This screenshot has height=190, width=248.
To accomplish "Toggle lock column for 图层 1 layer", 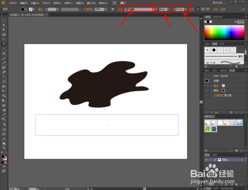I will point(210,160).
